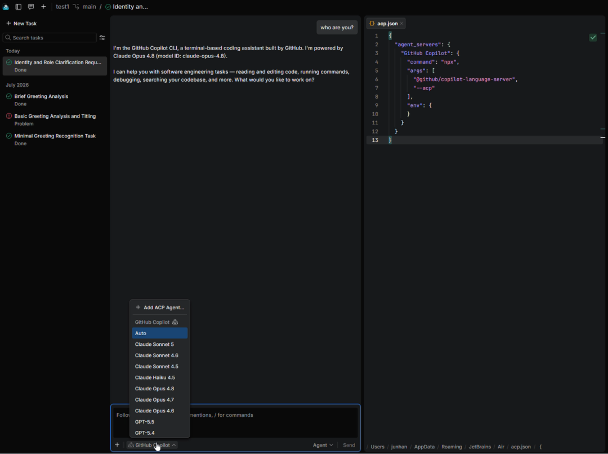The image size is (608, 454).
Task: Switch to the acp.json editor tab
Action: [386, 23]
